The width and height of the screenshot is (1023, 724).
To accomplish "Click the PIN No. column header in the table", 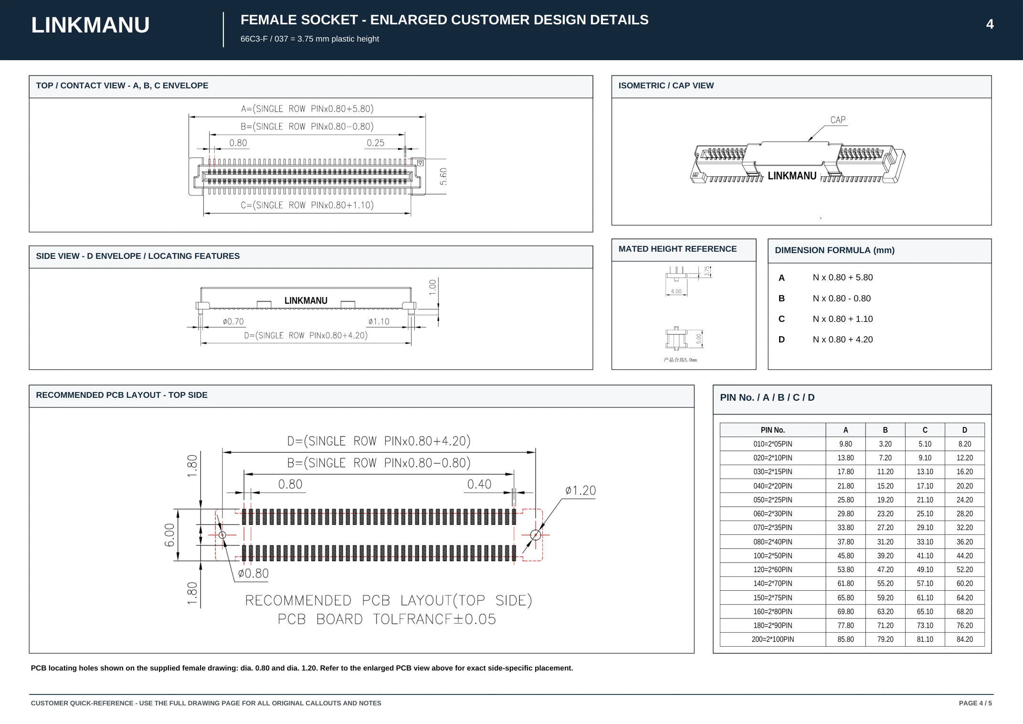I will pos(772,430).
